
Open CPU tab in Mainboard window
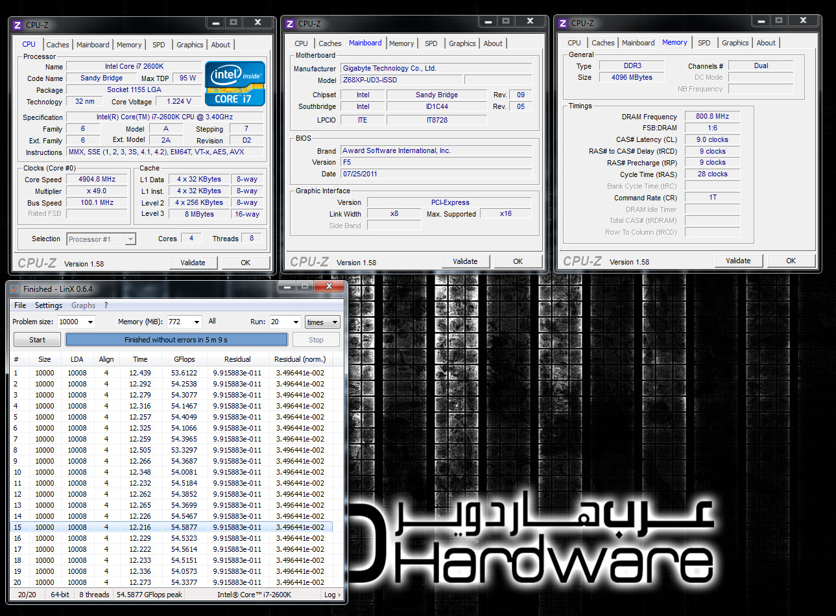point(301,43)
